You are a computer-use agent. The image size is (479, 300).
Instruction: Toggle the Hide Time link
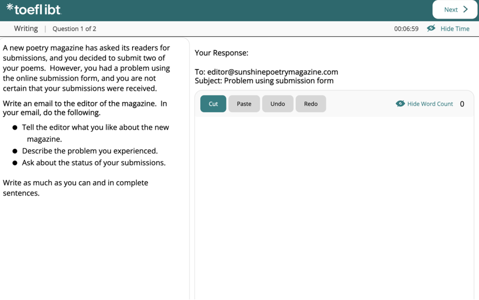pos(455,28)
